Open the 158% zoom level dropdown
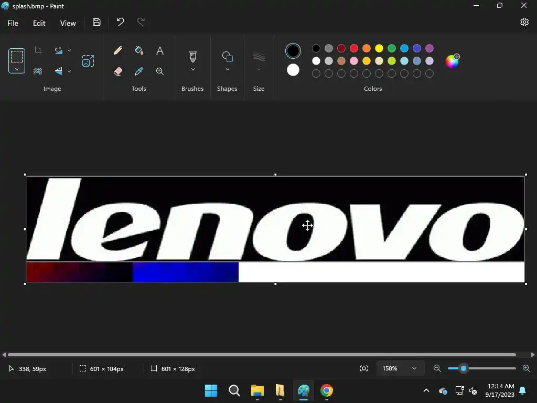The height and width of the screenshot is (403, 537). click(x=400, y=368)
